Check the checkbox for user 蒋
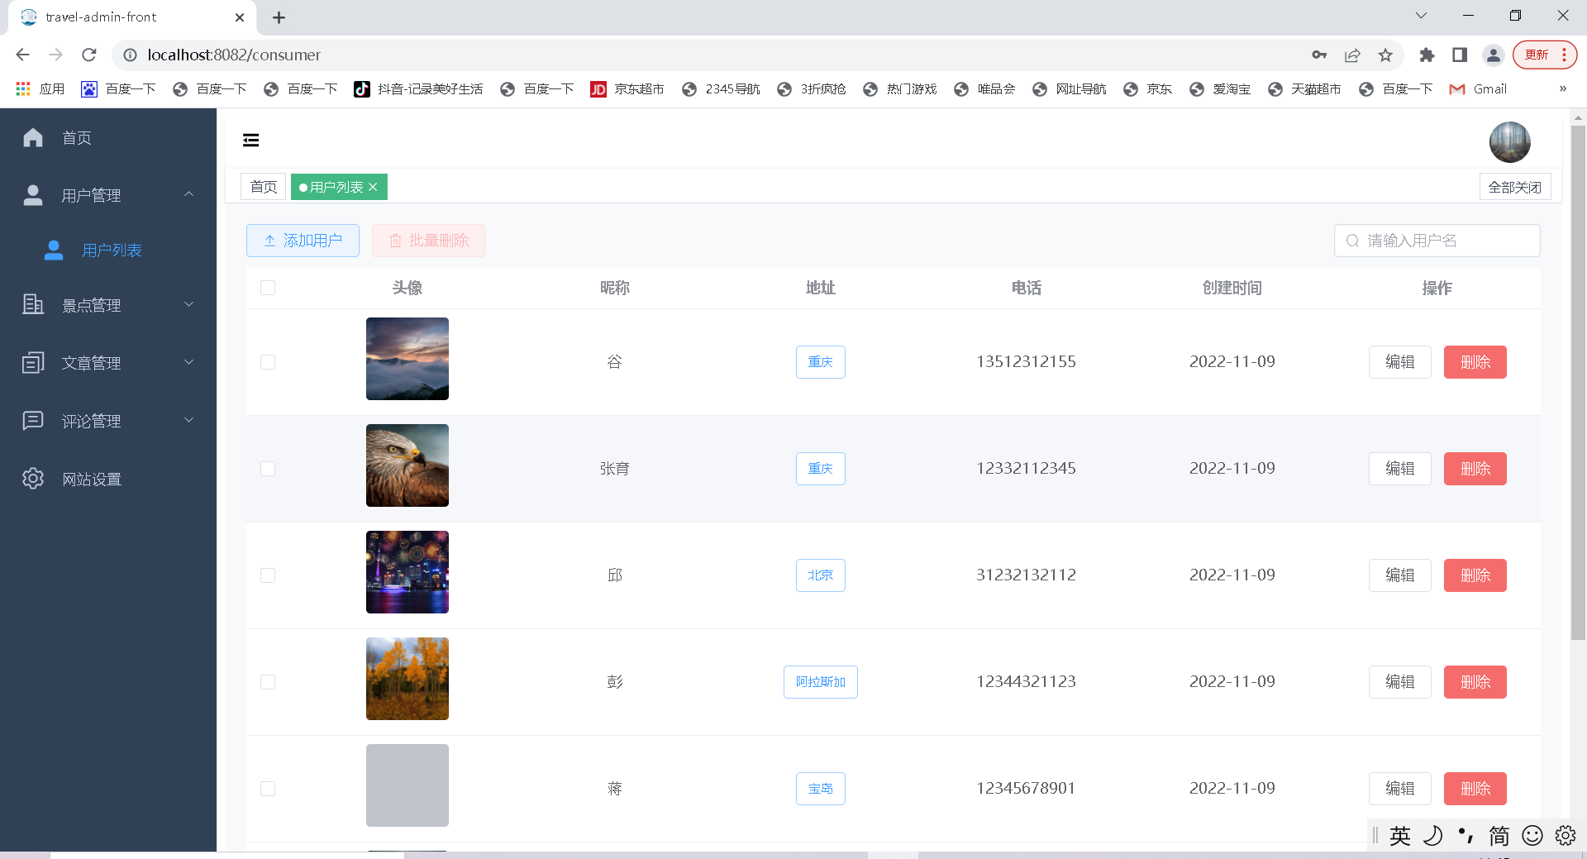1587x859 pixels. point(268,789)
